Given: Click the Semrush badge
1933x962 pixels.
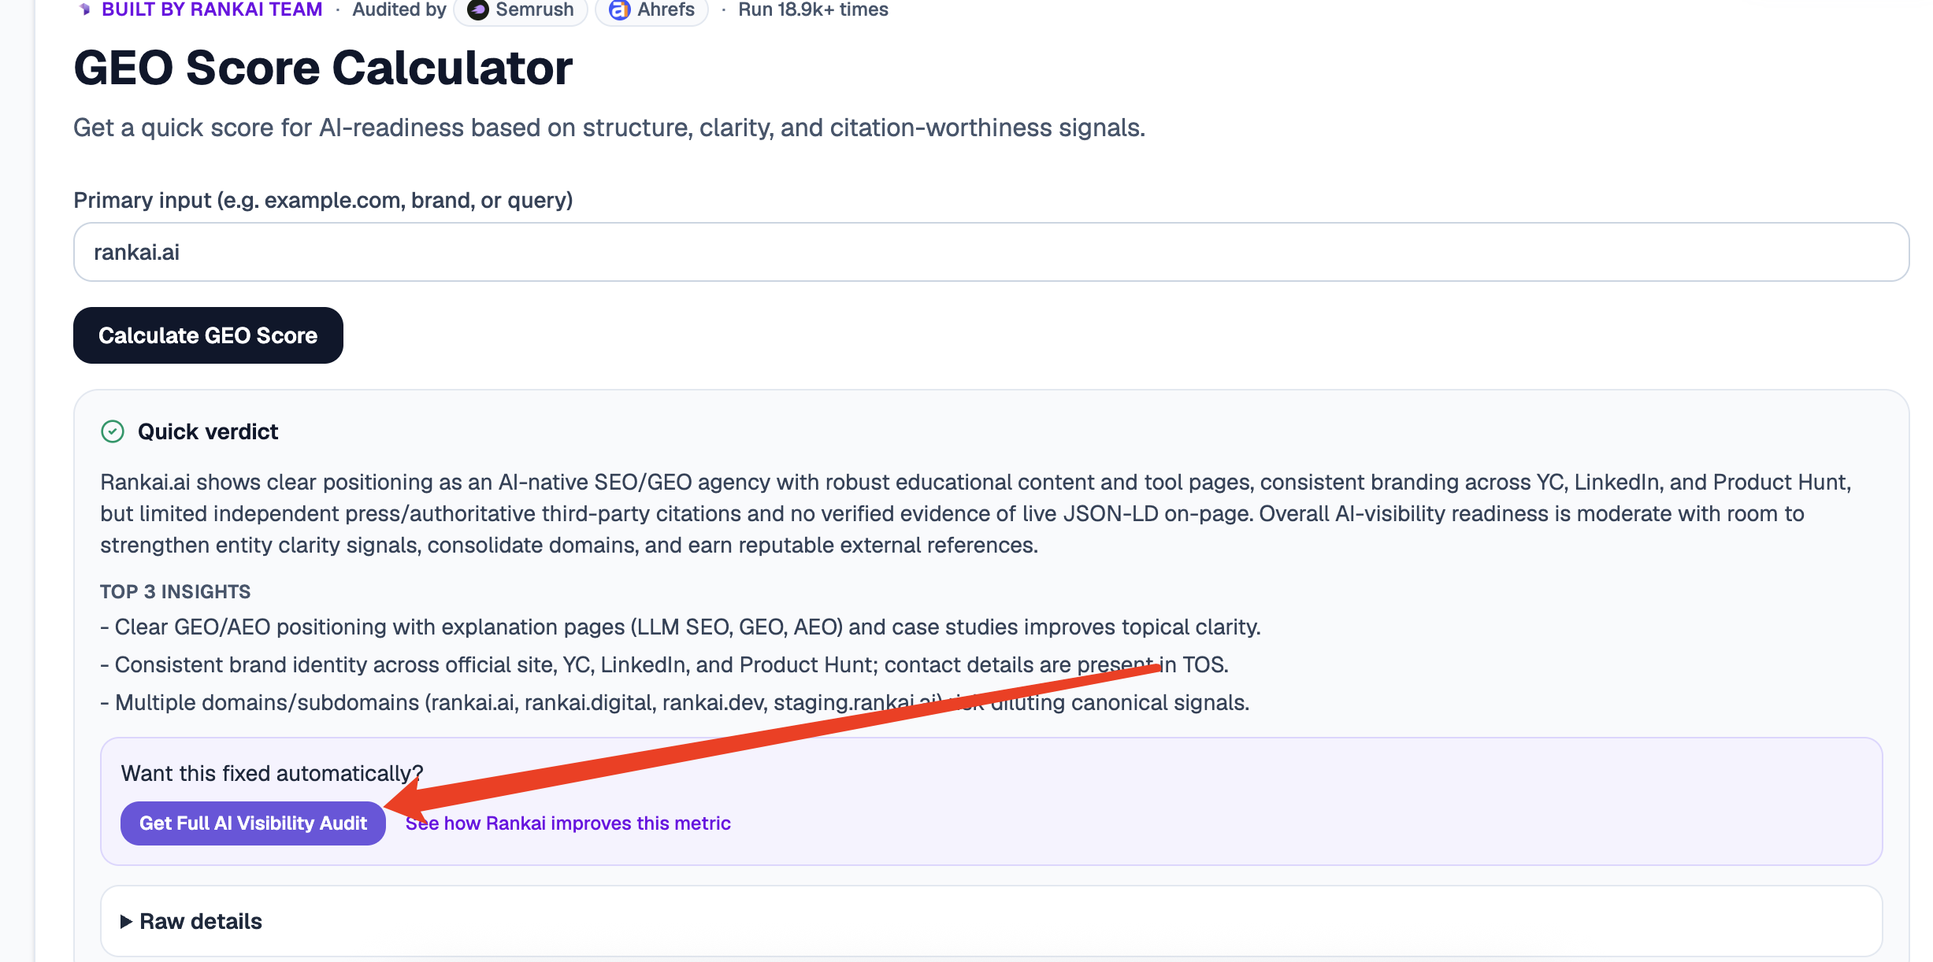Looking at the screenshot, I should 521,10.
